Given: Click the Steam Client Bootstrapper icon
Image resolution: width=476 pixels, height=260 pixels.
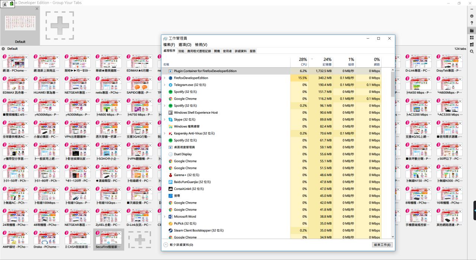Looking at the screenshot, I should [171, 231].
